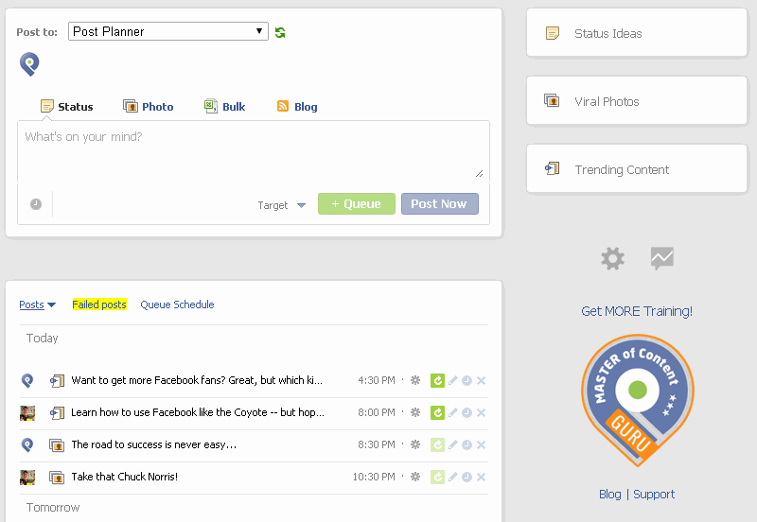
Task: Delete Take that Chuck Norris post with X
Action: tap(481, 477)
